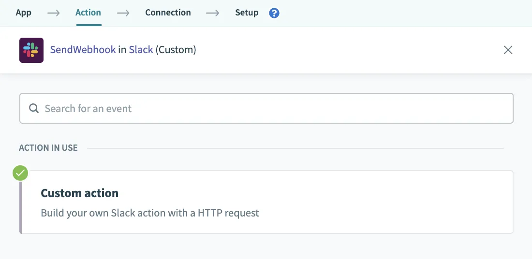
Task: Open the Setup step
Action: click(247, 13)
